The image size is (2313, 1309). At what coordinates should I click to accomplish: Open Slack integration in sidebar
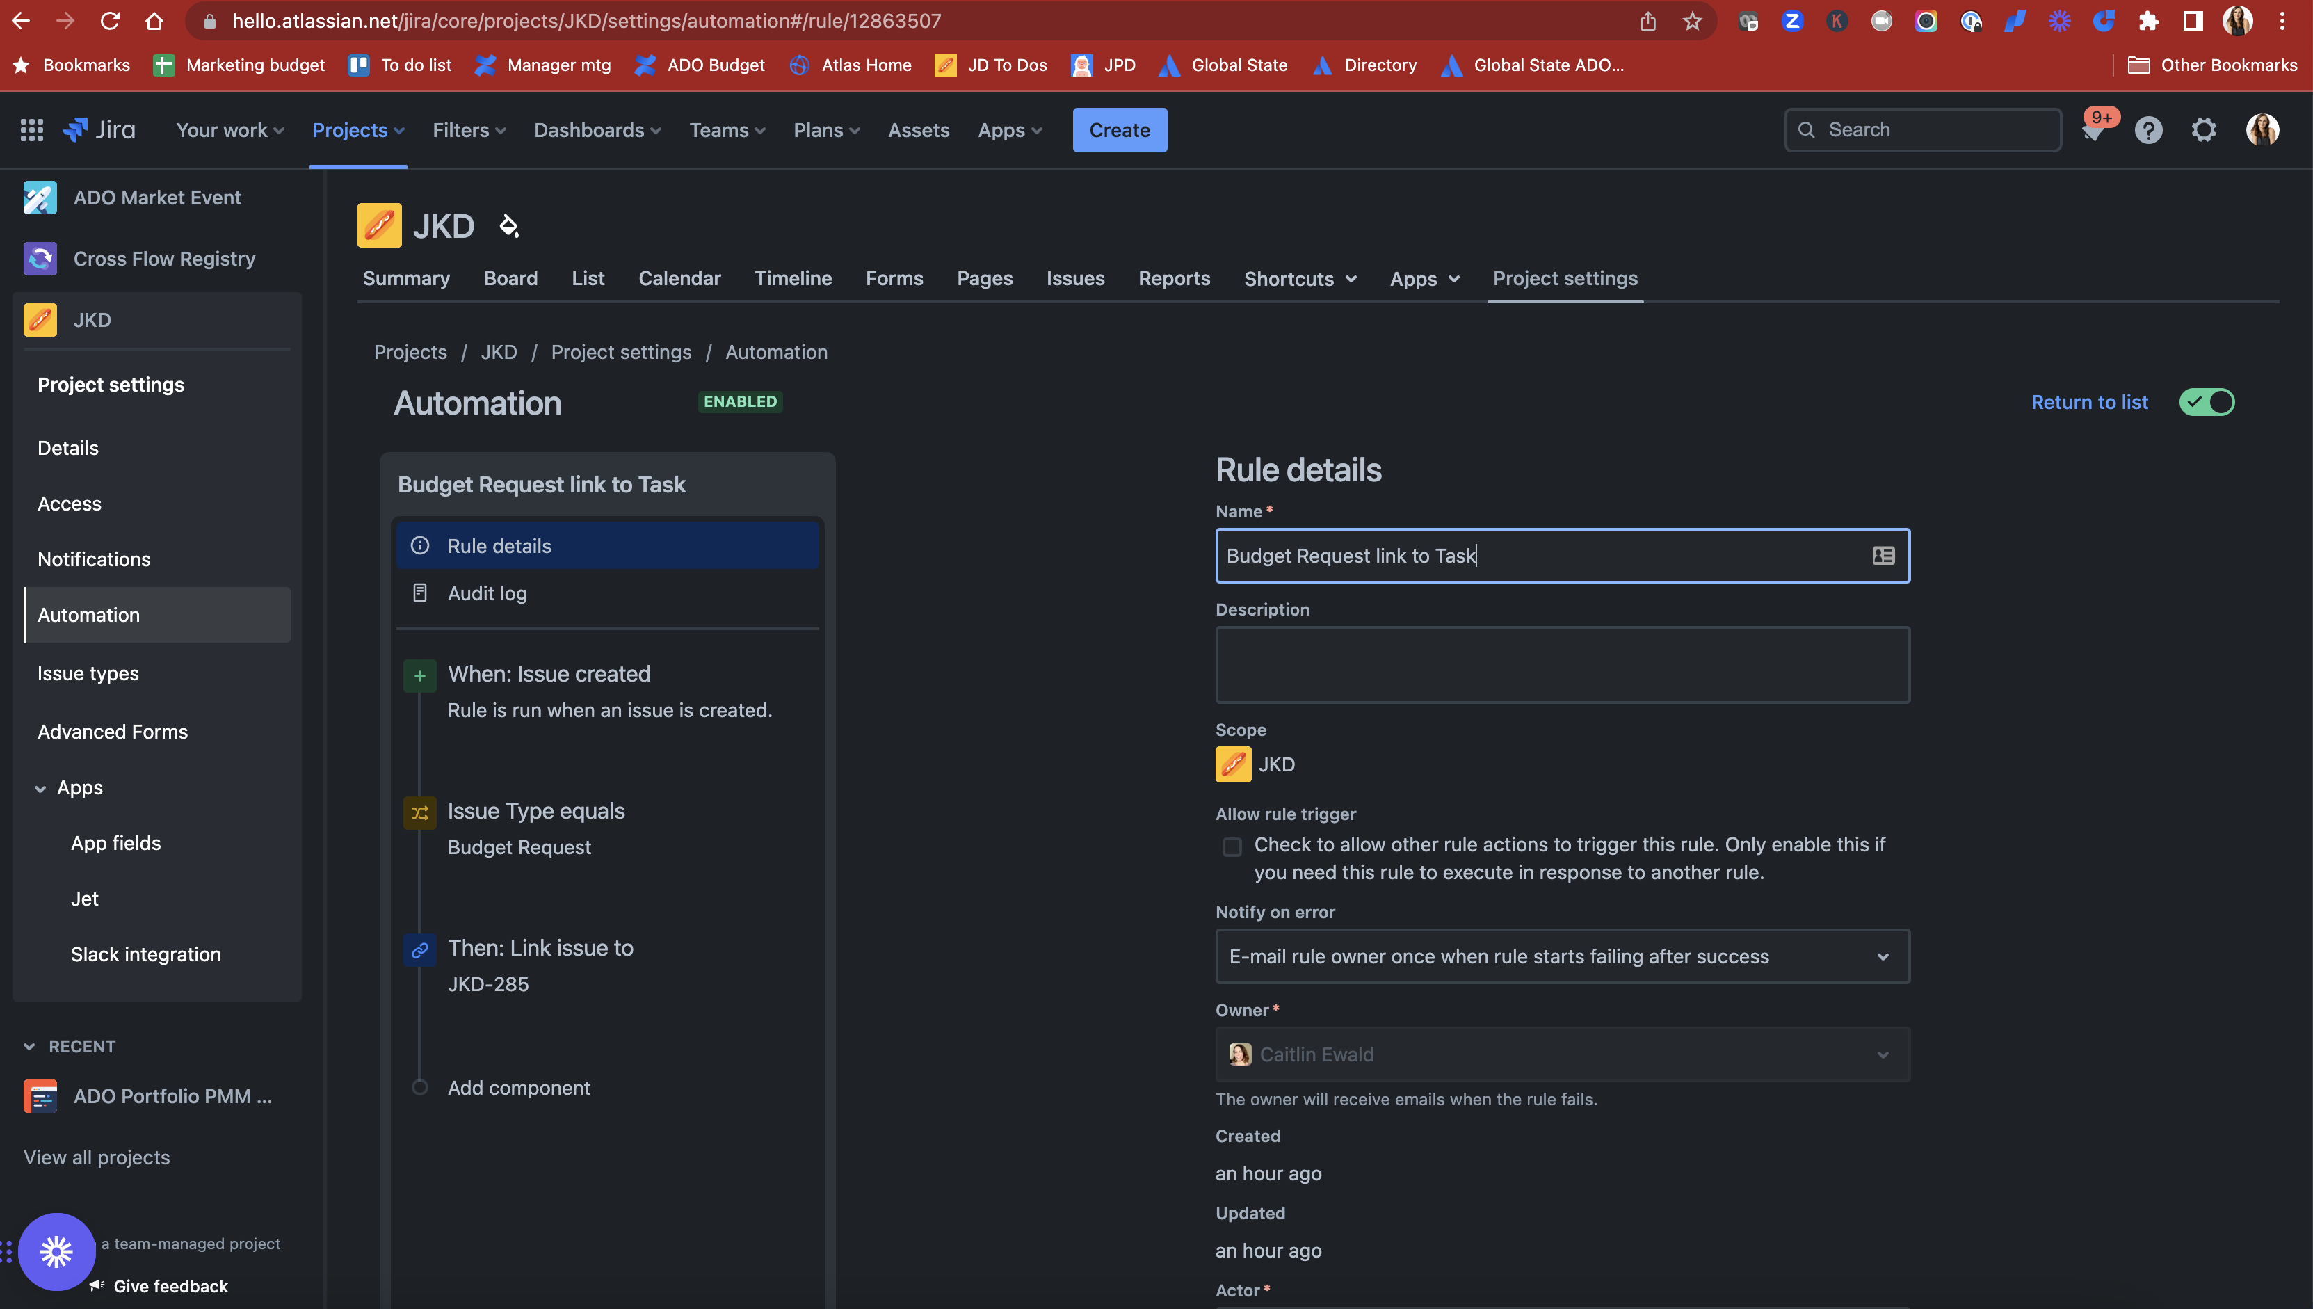click(145, 955)
